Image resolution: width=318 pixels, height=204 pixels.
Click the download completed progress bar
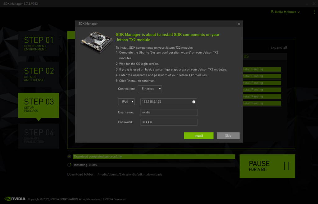click(x=154, y=157)
